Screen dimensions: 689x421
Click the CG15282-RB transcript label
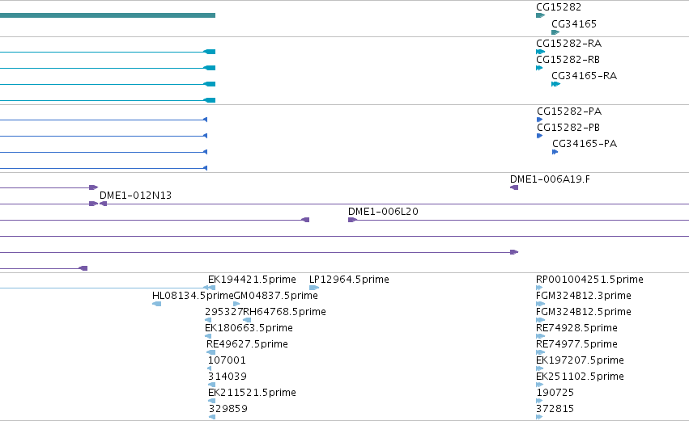568,60
